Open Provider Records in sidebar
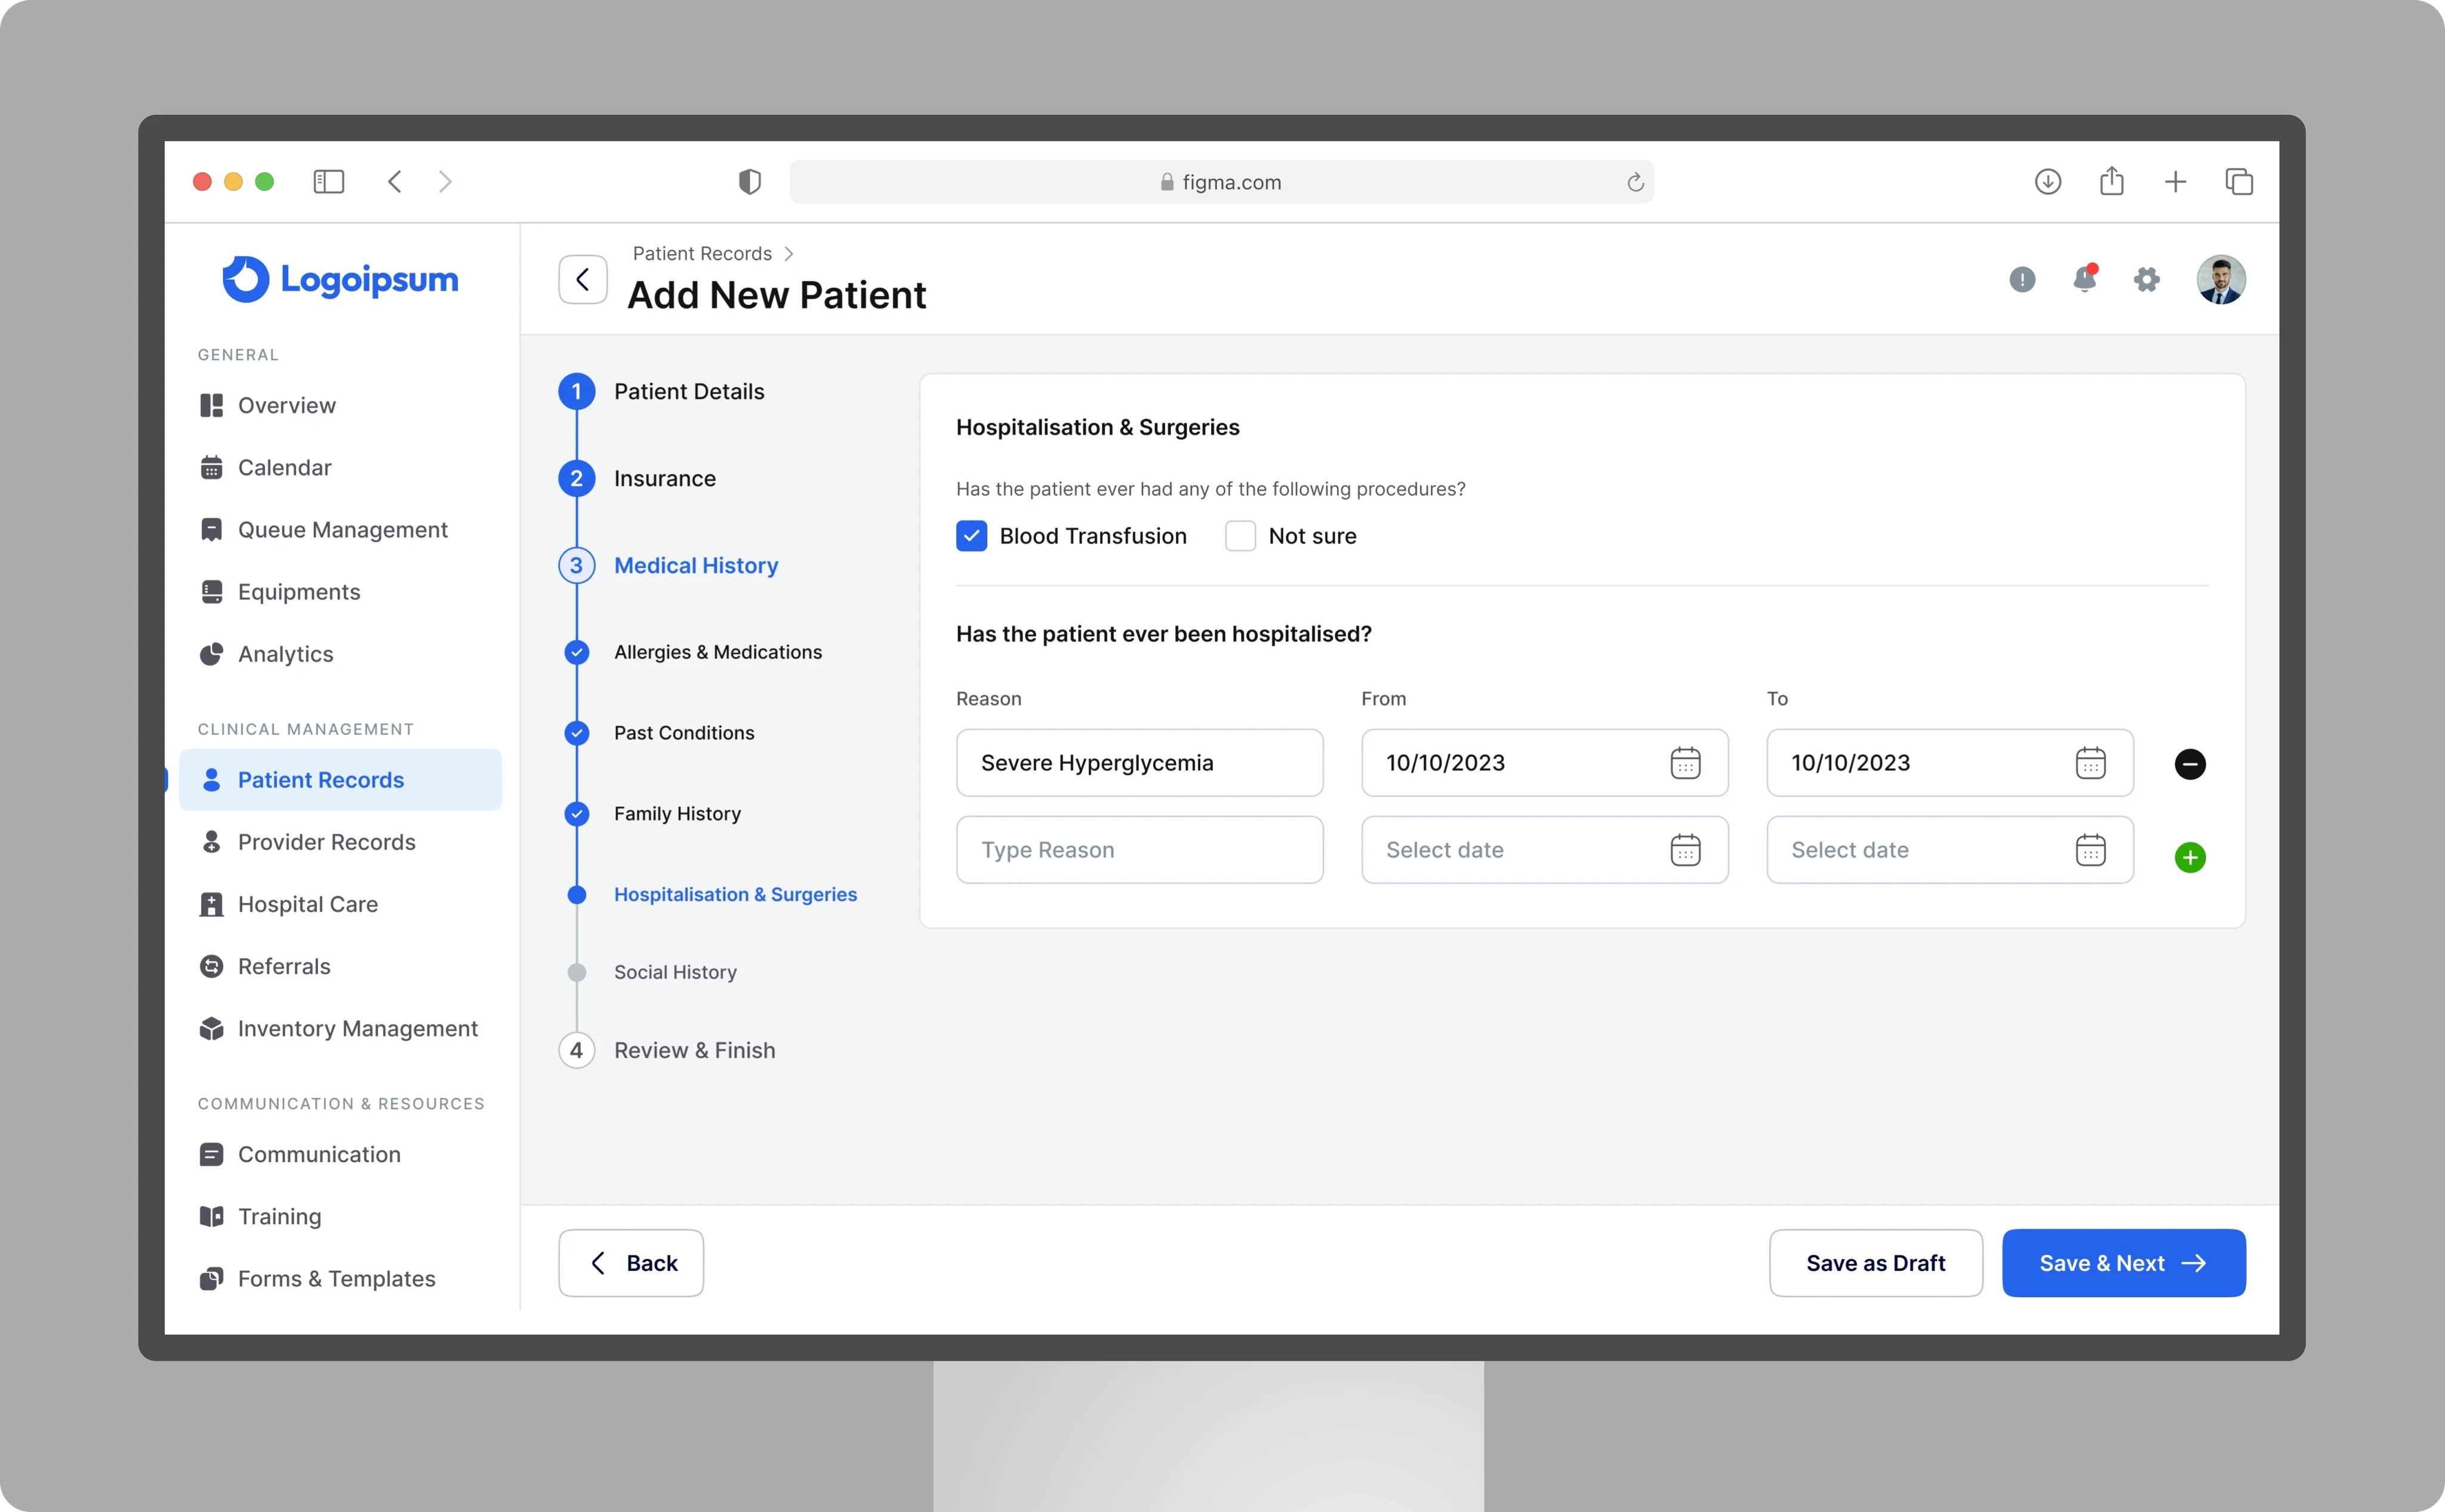The image size is (2445, 1512). click(x=326, y=842)
